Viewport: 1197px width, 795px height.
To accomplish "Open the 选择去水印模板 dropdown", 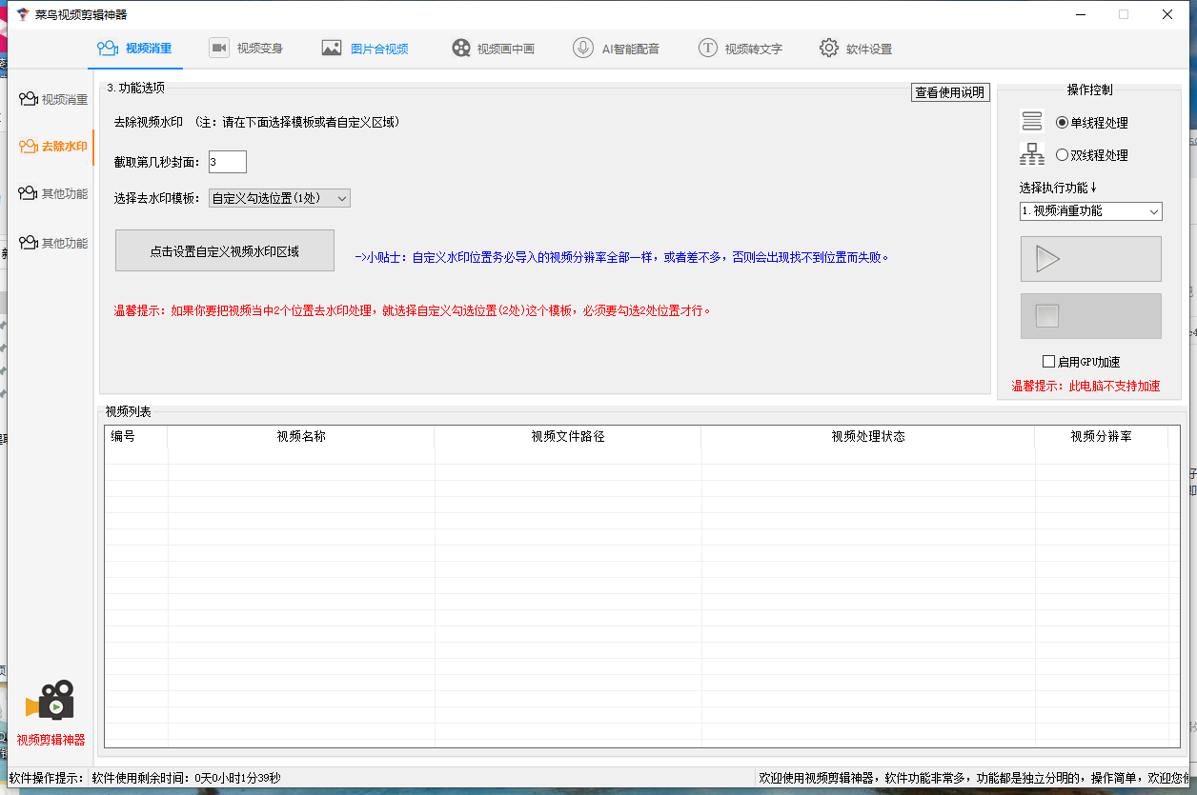I will [x=279, y=198].
